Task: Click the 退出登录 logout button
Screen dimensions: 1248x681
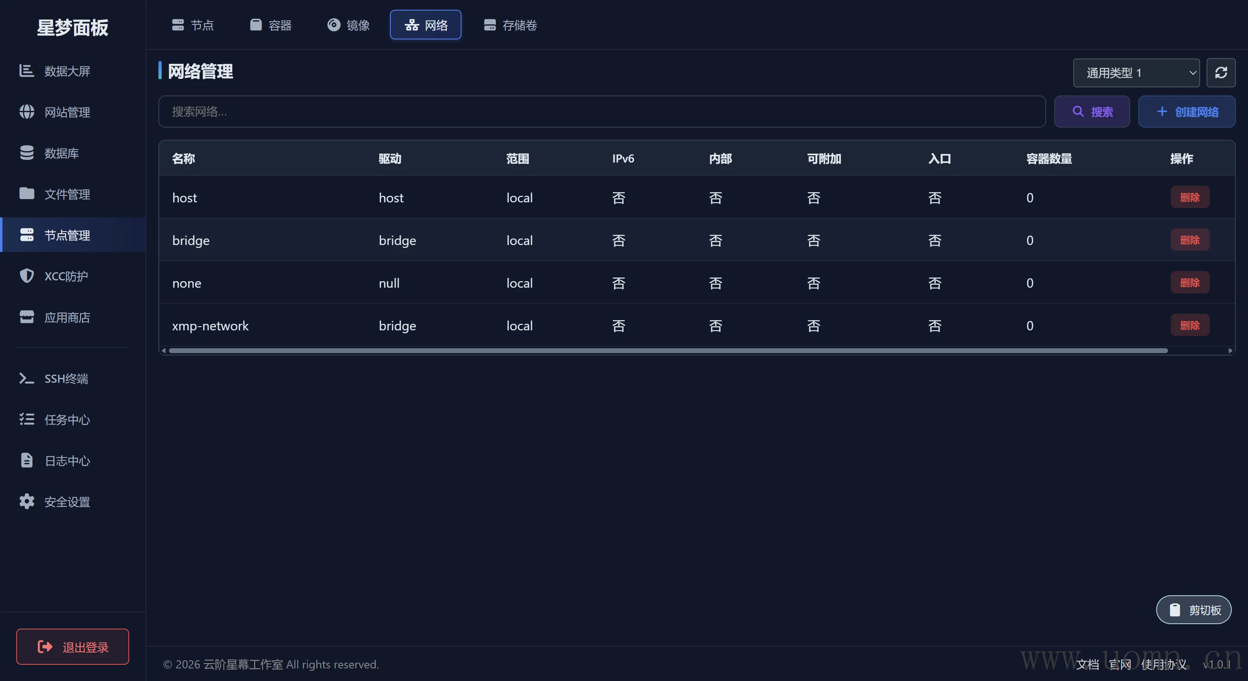Action: 73,646
